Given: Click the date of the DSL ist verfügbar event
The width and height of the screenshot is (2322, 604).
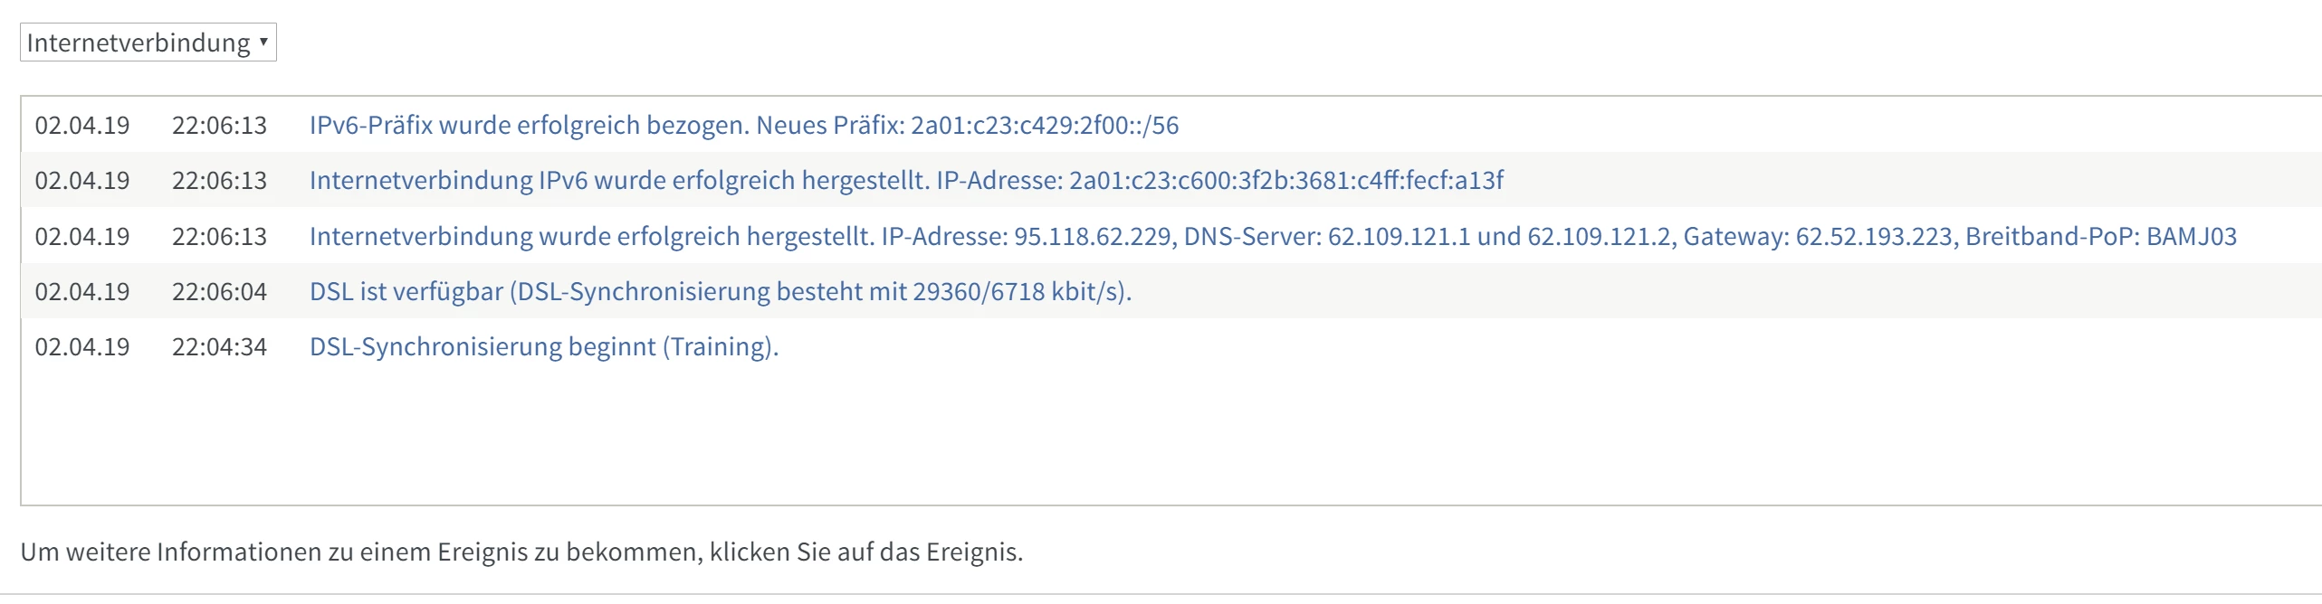Looking at the screenshot, I should click(x=82, y=291).
